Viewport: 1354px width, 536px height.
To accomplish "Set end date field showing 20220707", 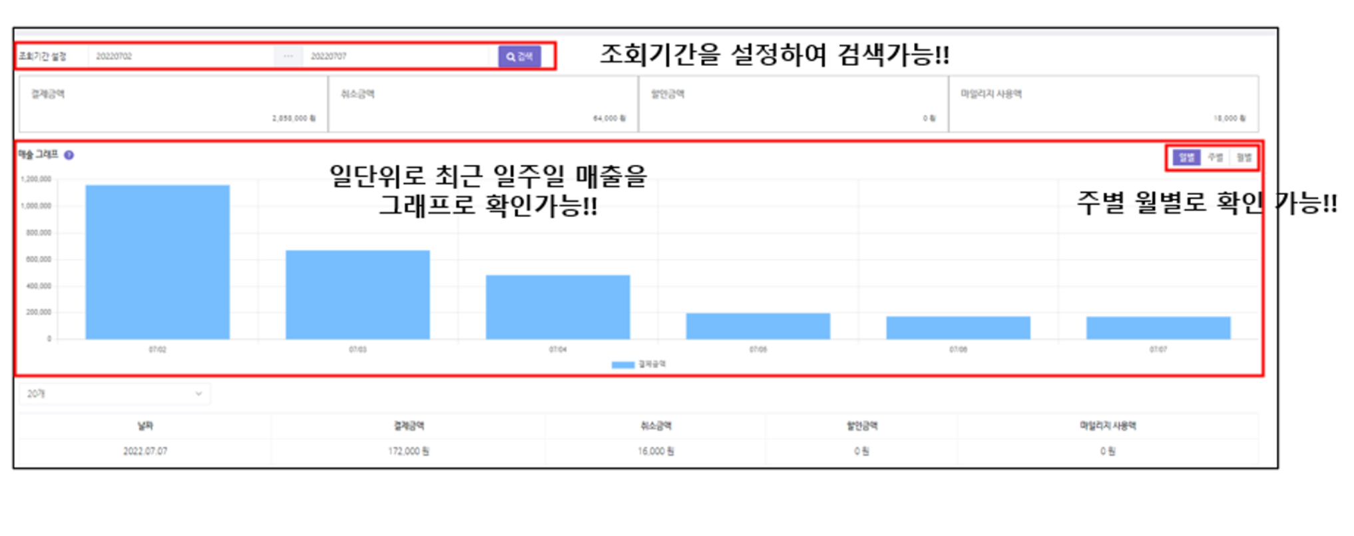I will point(395,57).
